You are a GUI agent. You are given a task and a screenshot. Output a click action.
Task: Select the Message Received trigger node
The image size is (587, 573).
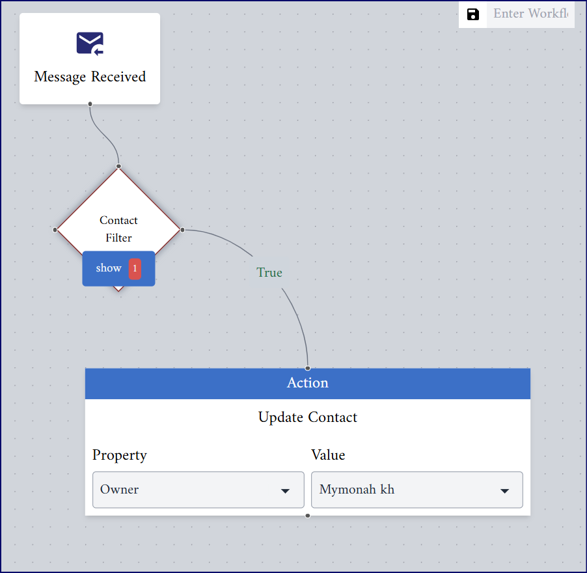(x=90, y=59)
